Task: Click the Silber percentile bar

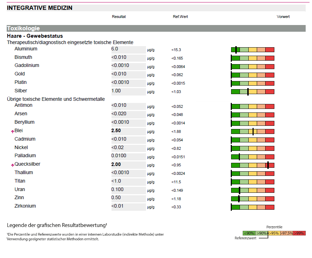Action: 252,92
